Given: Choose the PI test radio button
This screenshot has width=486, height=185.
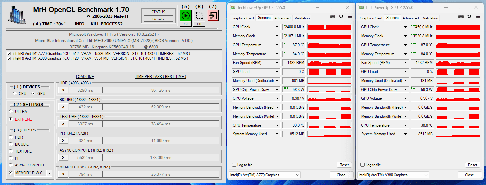Looking at the screenshot, I should tap(11, 158).
